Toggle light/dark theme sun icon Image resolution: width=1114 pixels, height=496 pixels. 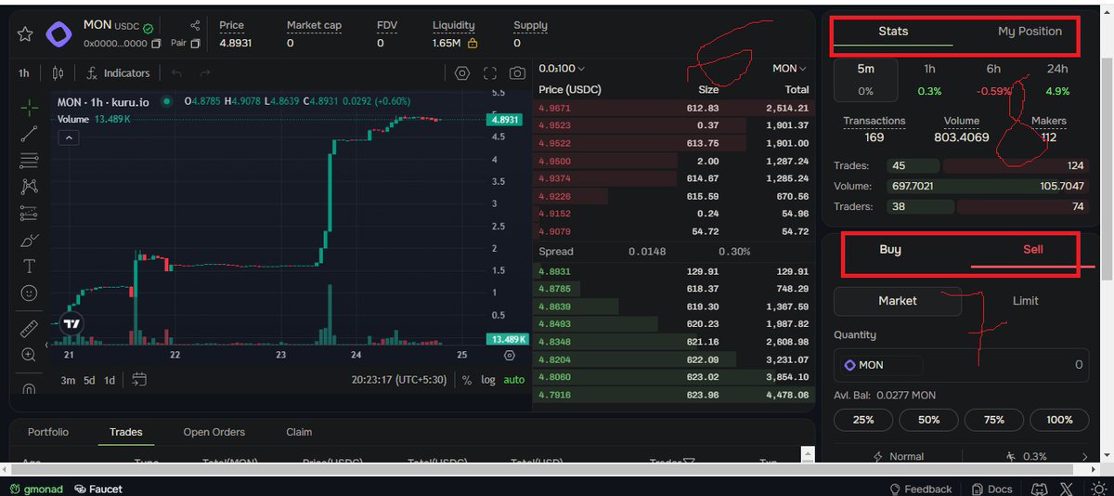tap(1098, 489)
